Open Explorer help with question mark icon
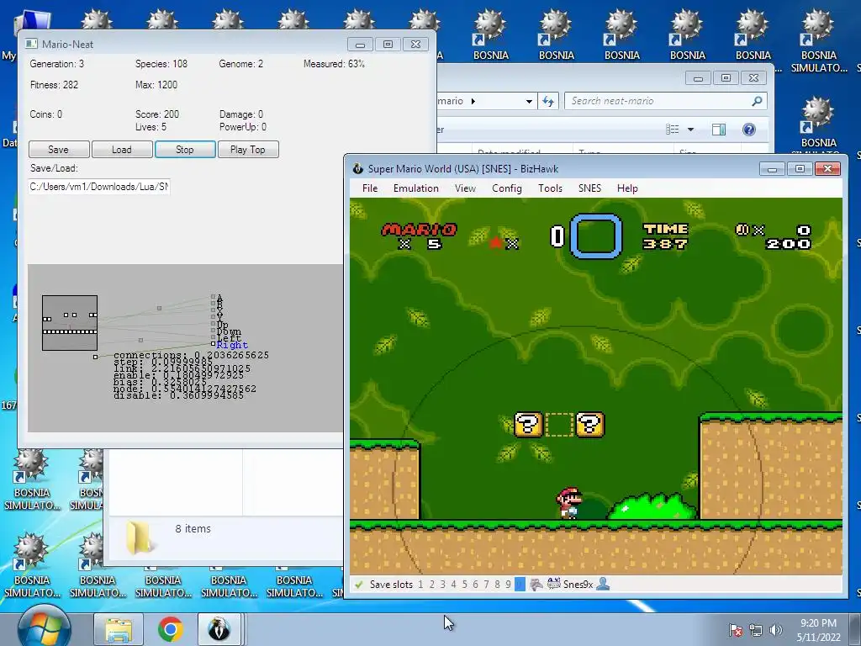Screen dimensions: 861x646 pyautogui.click(x=749, y=130)
